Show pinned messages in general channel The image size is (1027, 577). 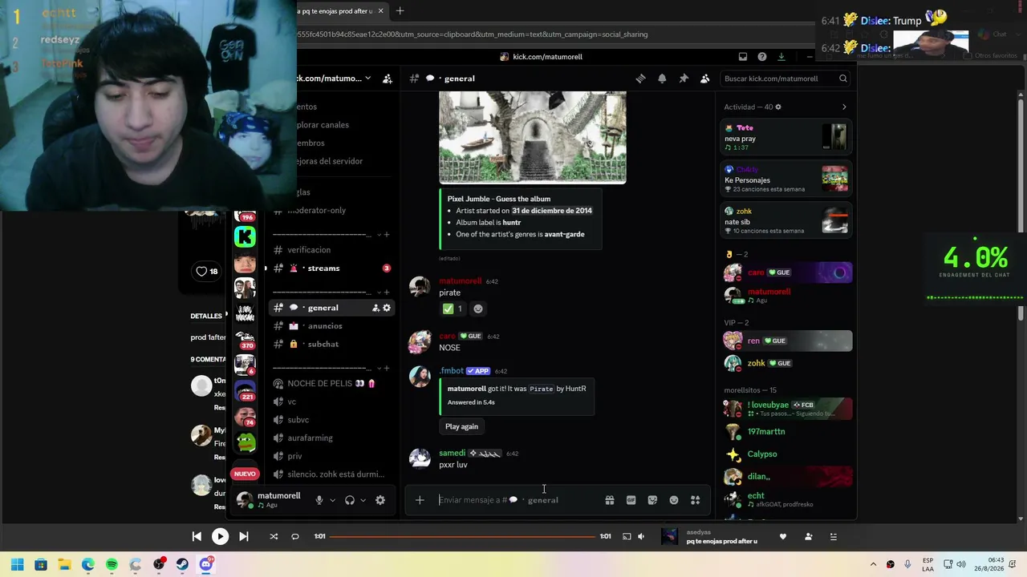[684, 79]
